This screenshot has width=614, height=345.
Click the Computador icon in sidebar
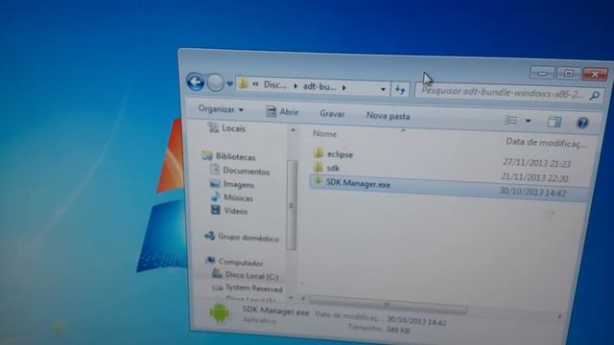pos(211,261)
